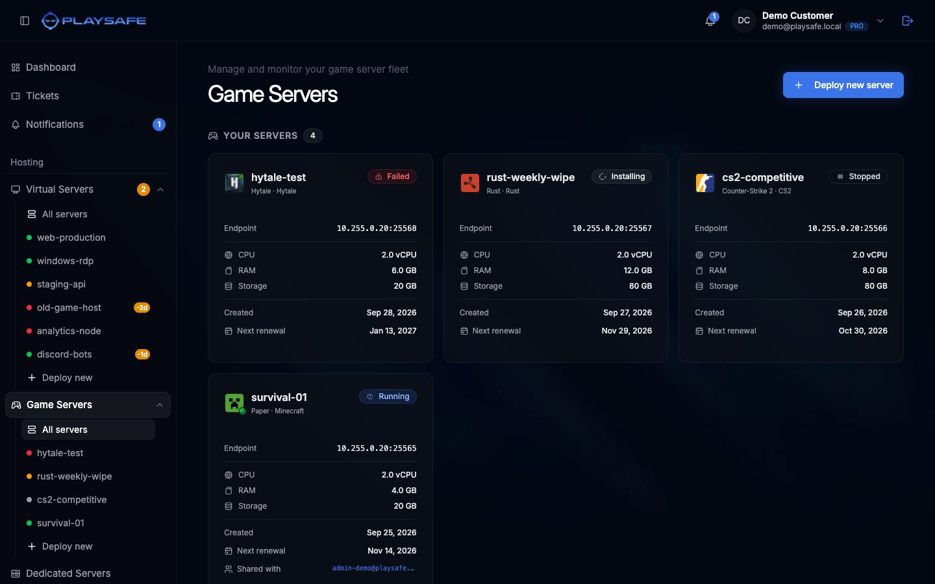Collapse the Virtual Servers section chevron
Viewport: 935px width, 584px height.
[x=160, y=189]
